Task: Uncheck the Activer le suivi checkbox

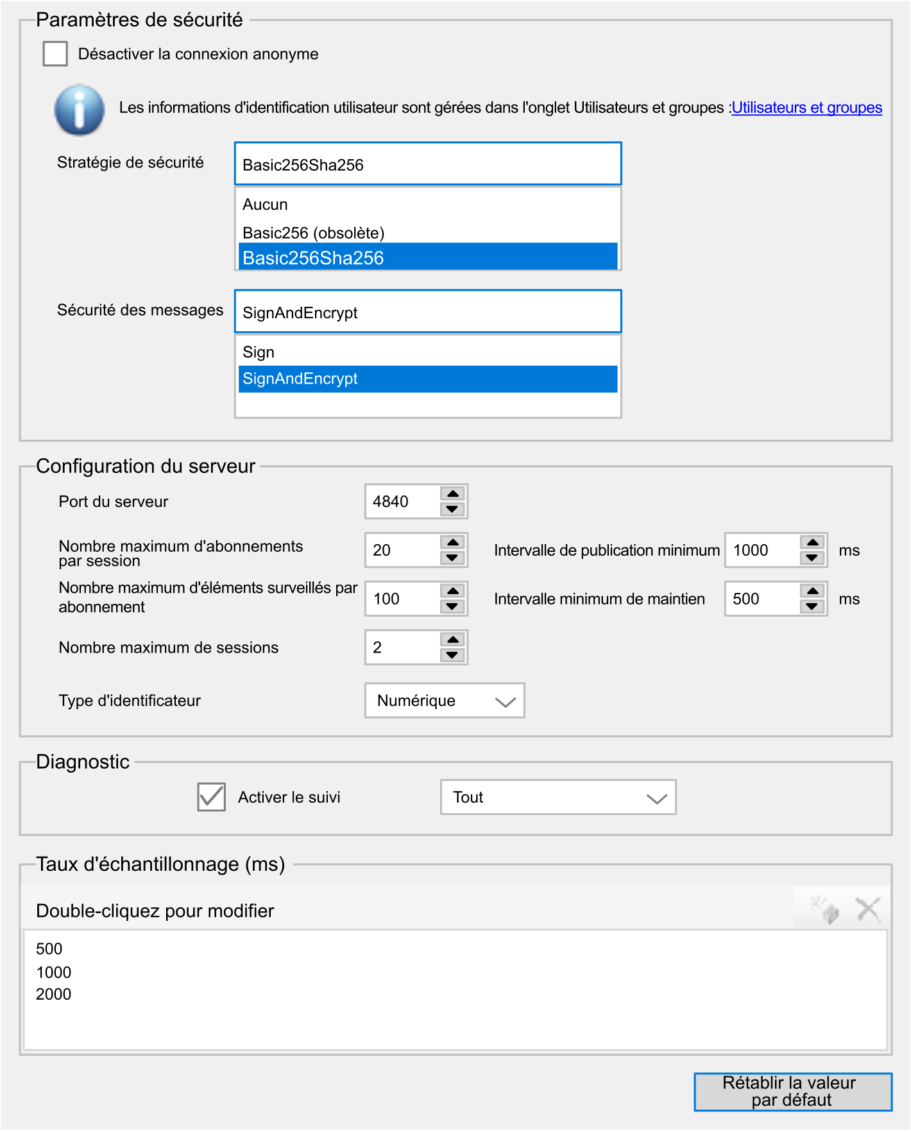Action: (211, 797)
